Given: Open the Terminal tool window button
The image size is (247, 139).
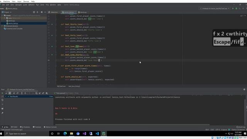Looking at the screenshot, I should [37, 127].
